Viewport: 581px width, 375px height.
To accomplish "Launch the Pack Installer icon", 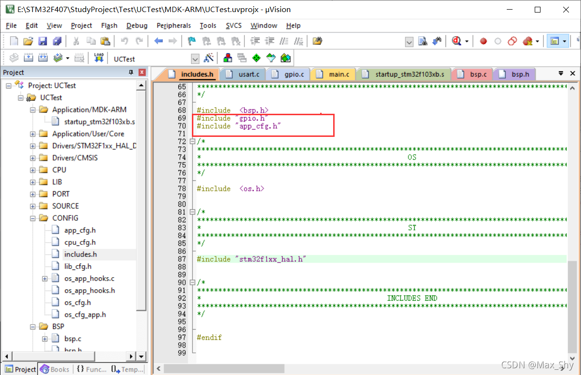I will (x=286, y=58).
